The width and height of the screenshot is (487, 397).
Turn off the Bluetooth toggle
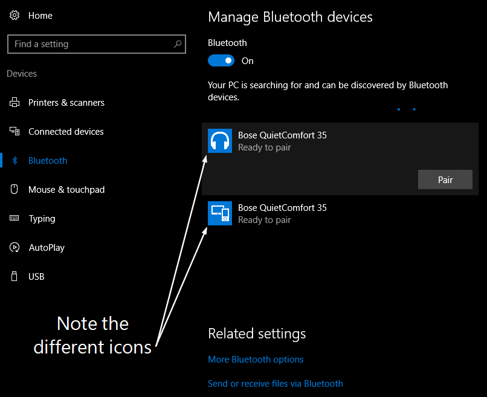[221, 60]
